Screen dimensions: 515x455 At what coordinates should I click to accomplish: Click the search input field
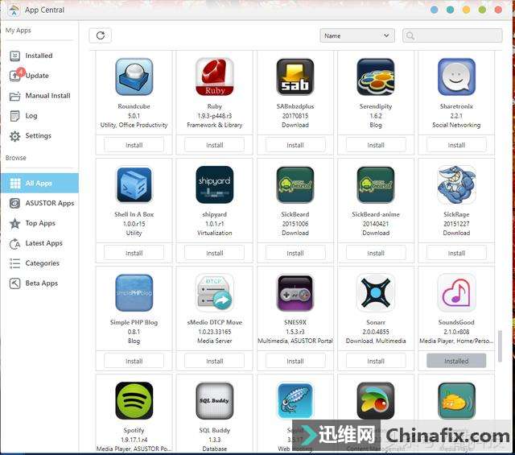point(456,35)
